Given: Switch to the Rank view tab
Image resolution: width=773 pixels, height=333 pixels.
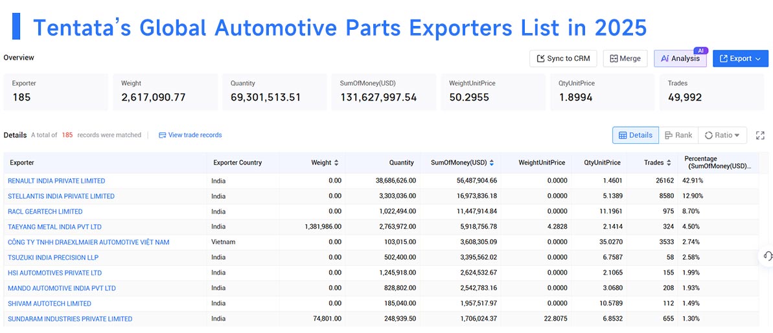Looking at the screenshot, I should coord(678,135).
